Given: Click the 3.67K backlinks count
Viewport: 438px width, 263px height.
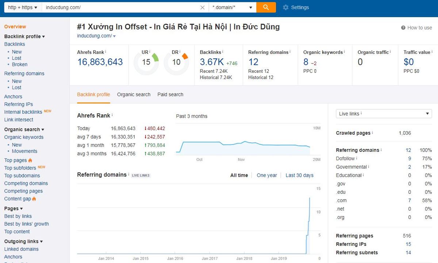Looking at the screenshot, I should (212, 62).
